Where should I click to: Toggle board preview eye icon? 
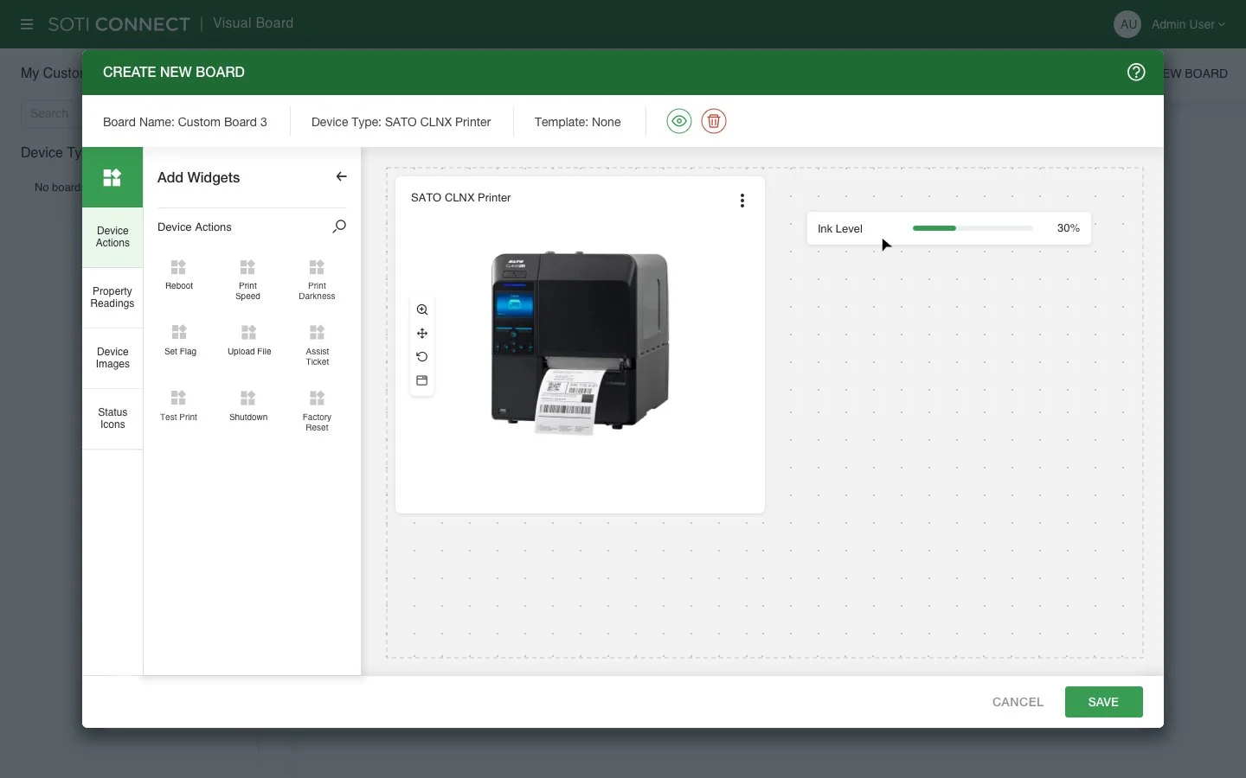coord(679,121)
